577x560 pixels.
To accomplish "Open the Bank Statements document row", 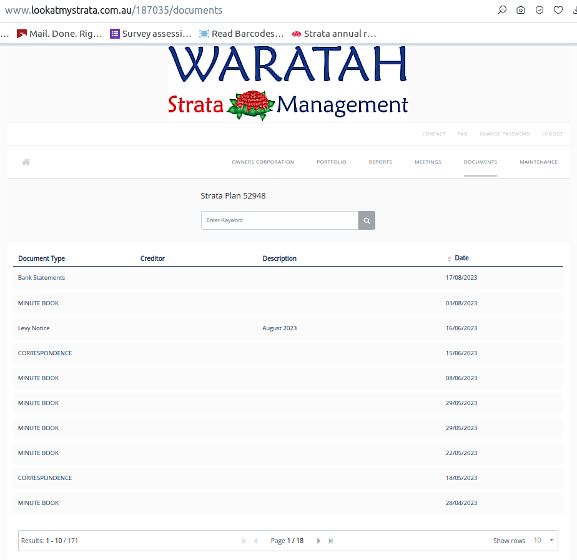I will [x=288, y=278].
